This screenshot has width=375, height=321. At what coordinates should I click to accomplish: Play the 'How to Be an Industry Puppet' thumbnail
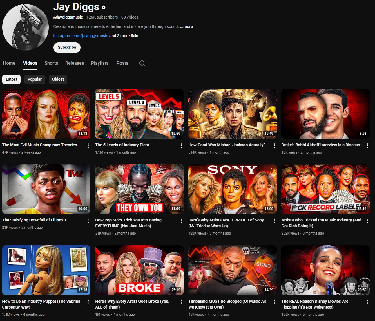(x=46, y=270)
